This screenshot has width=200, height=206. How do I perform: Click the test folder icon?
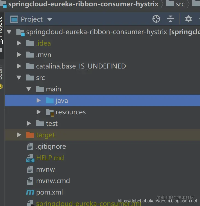pos(40,123)
